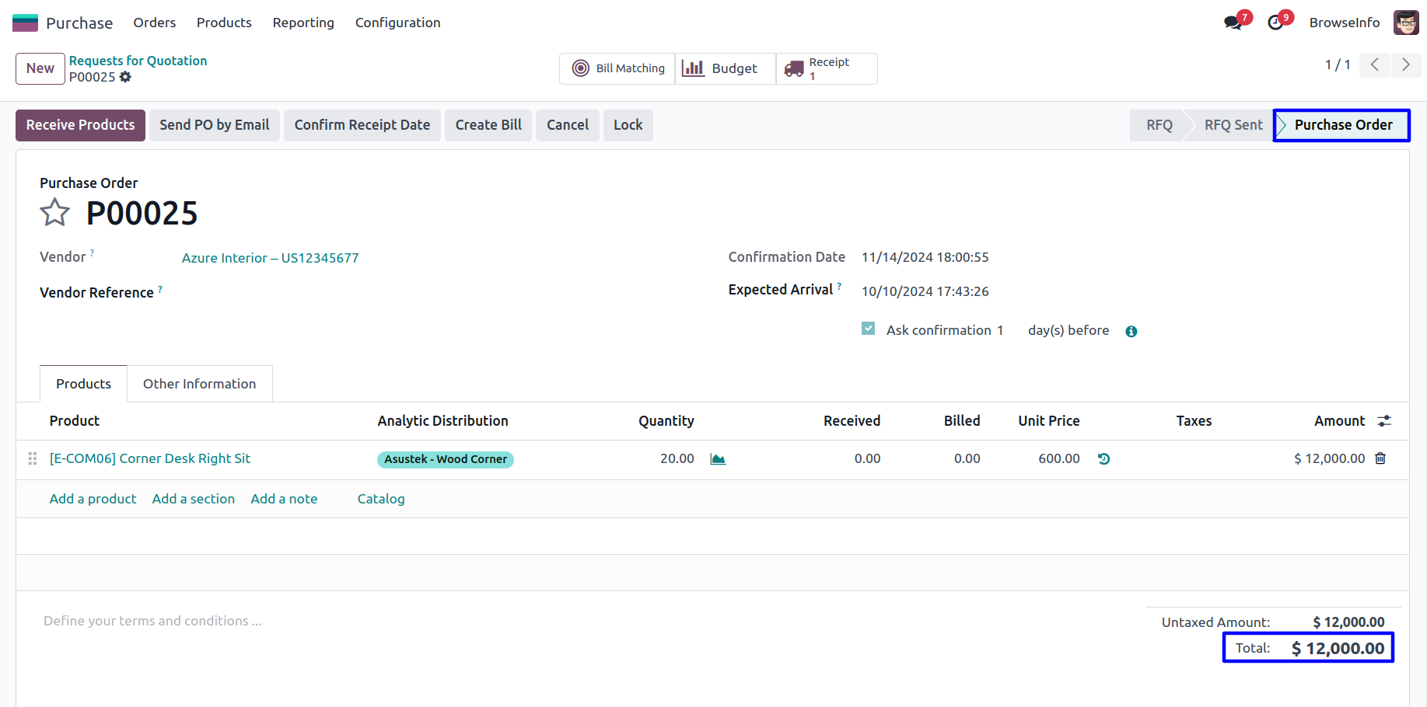Open the chat messages icon
Viewport: 1427px width, 707px height.
click(1233, 23)
